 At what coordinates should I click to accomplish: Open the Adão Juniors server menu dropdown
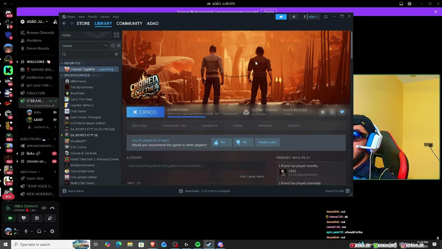tap(36, 21)
